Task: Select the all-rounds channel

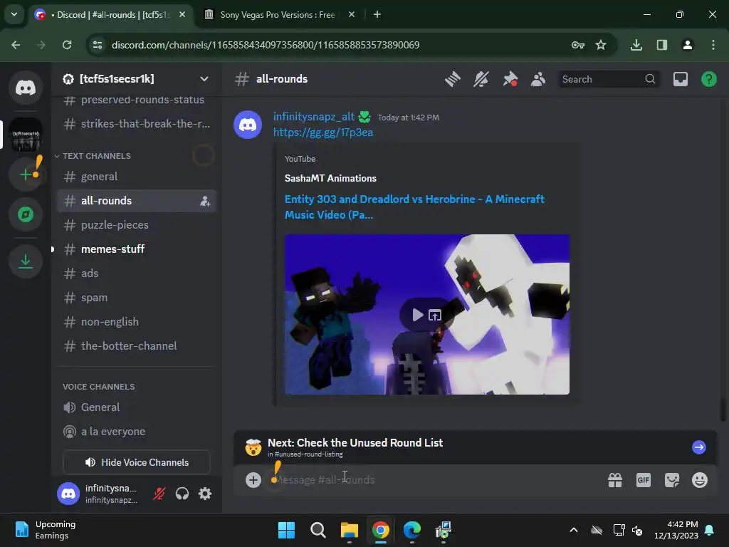Action: (137, 201)
